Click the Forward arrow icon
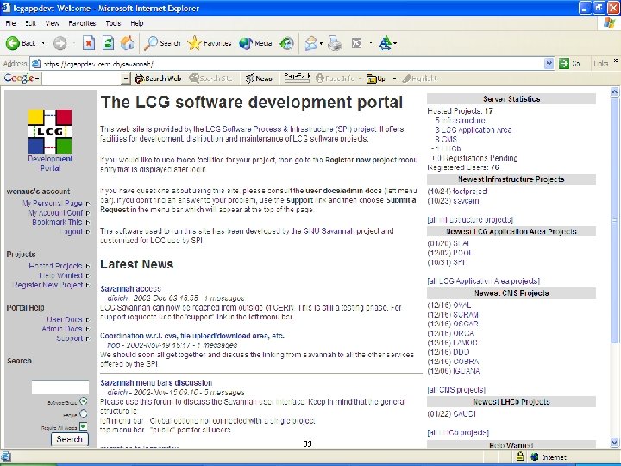This screenshot has height=466, width=621. click(x=60, y=43)
